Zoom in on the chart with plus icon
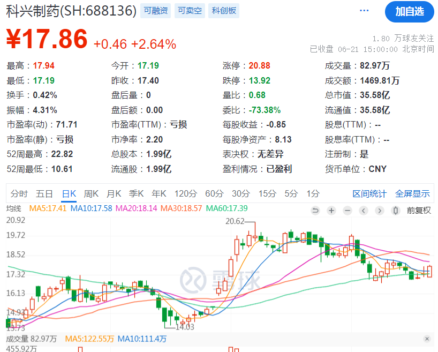The image size is (438, 352). coord(331,211)
